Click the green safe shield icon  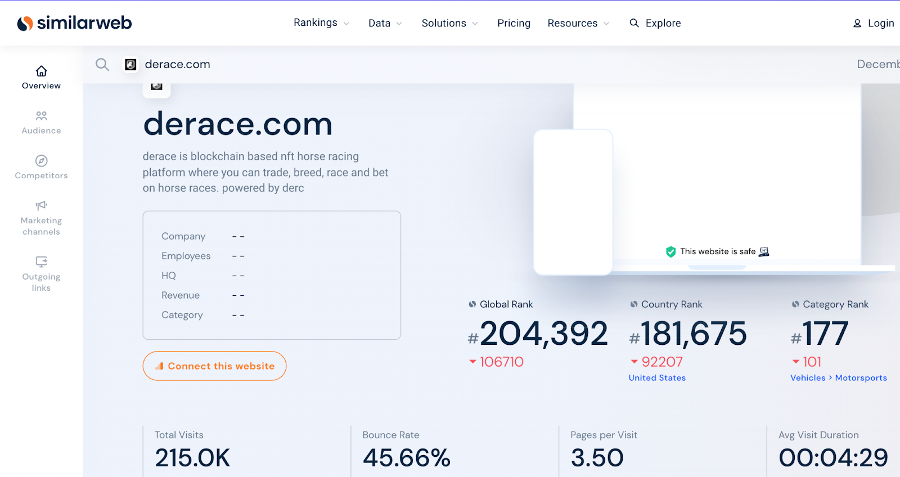(670, 251)
